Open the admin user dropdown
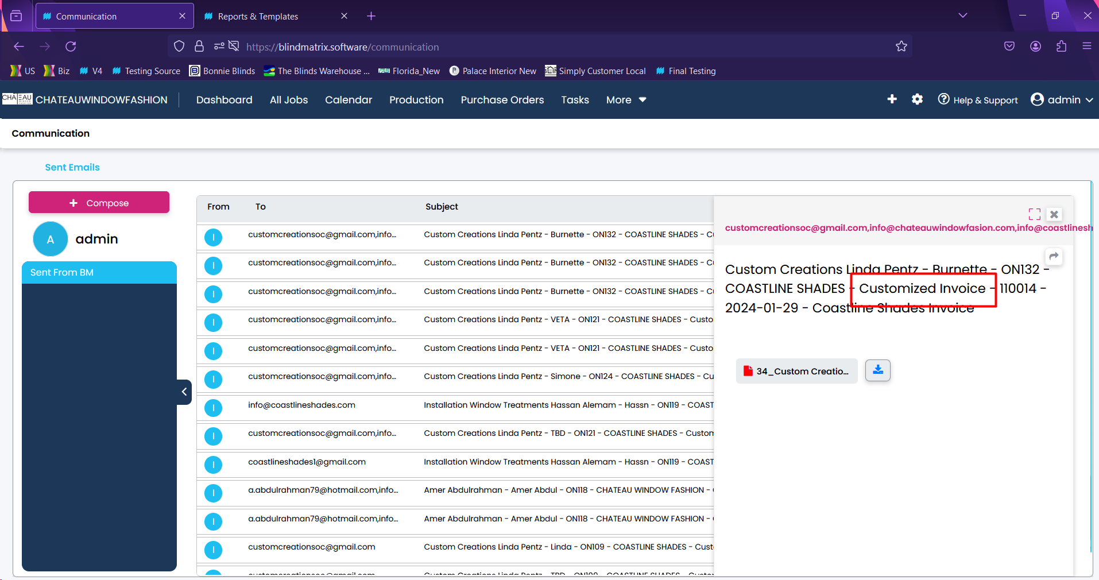The image size is (1099, 580). [x=1062, y=100]
